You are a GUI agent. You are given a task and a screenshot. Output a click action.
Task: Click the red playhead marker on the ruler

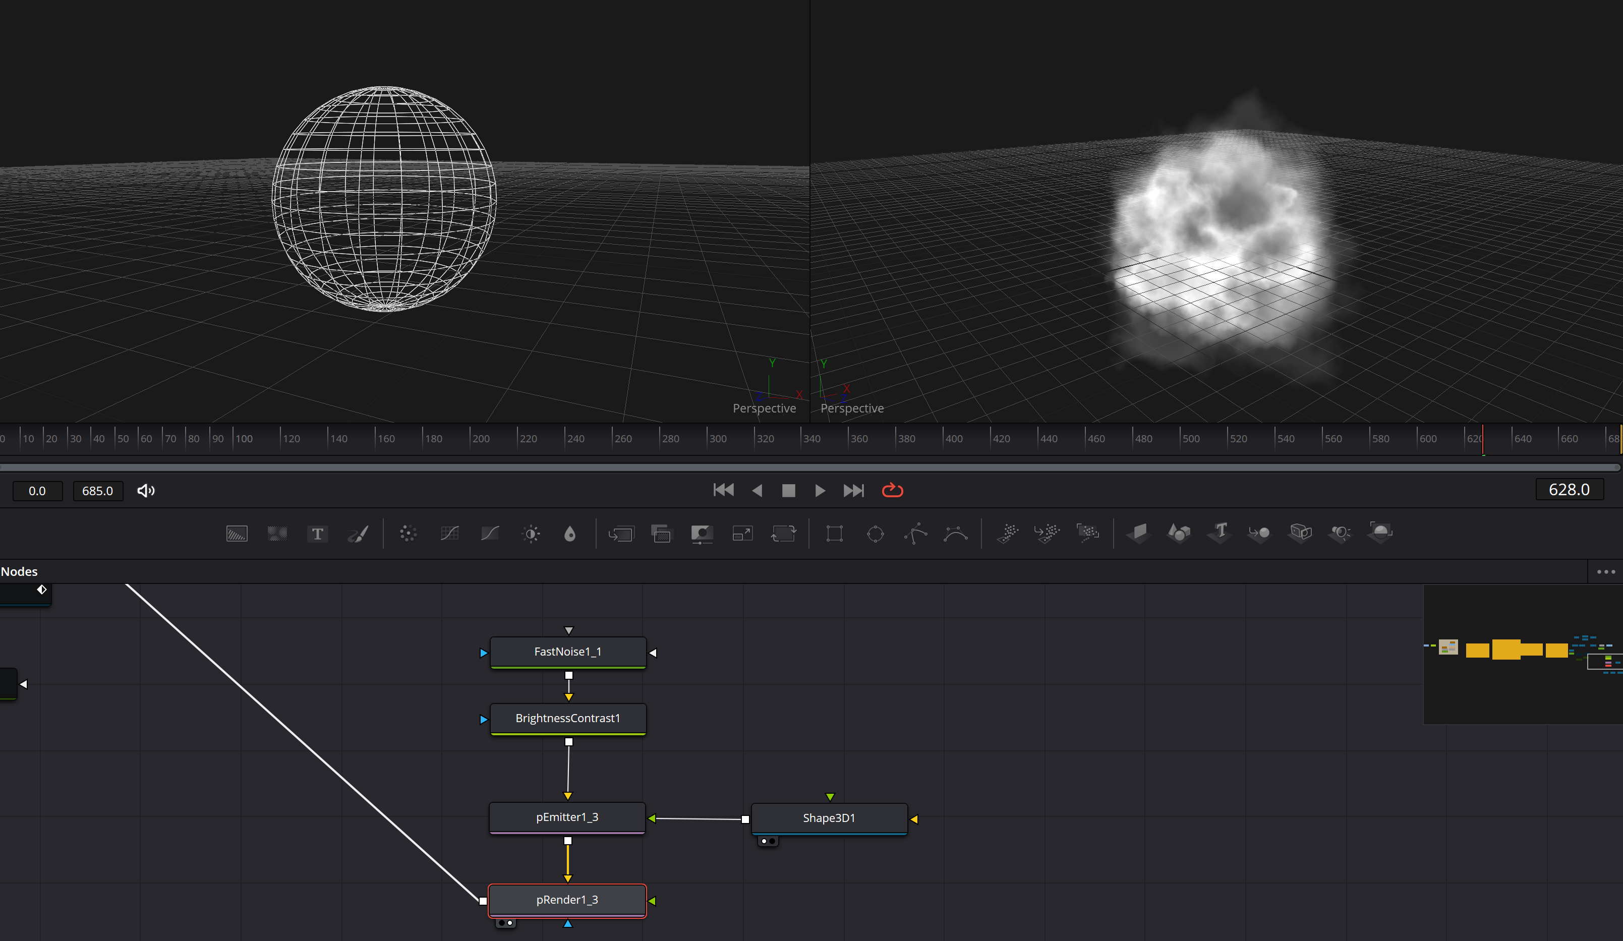click(1483, 439)
